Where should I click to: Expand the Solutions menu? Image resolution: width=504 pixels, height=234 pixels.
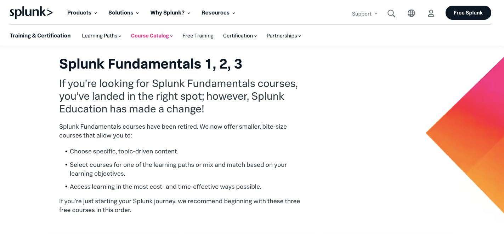124,13
